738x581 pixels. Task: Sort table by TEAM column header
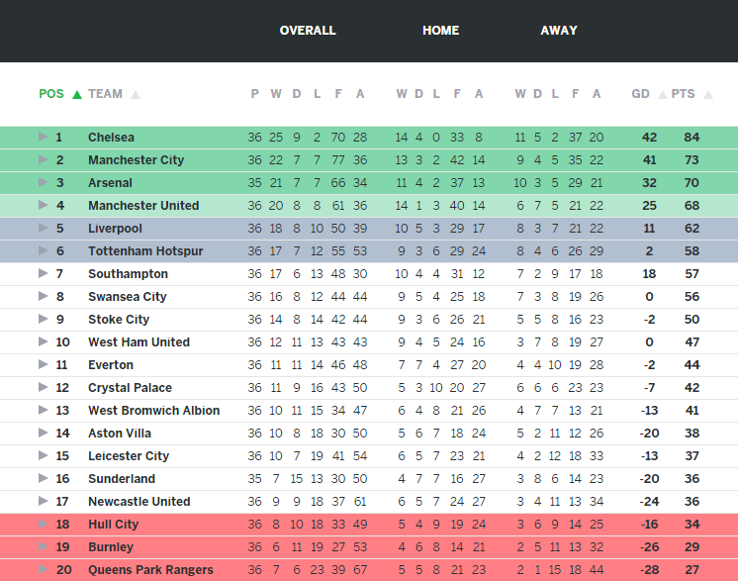(x=105, y=94)
